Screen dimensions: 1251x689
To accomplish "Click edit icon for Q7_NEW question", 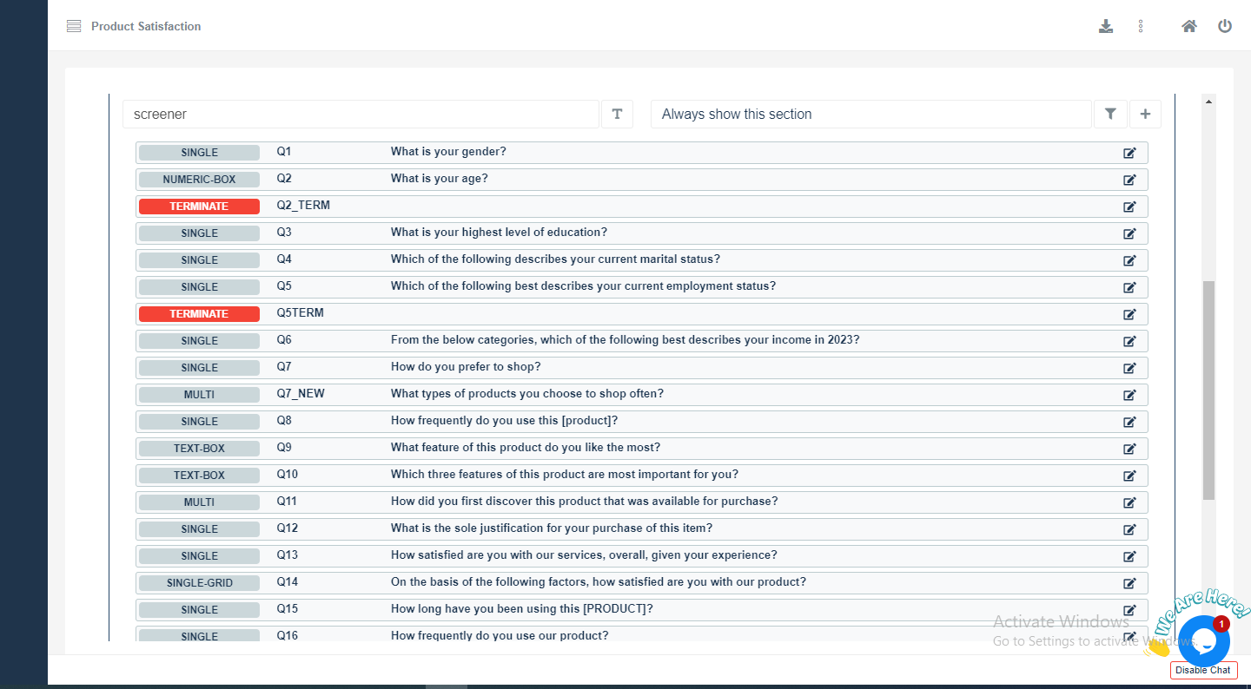I will coord(1129,395).
